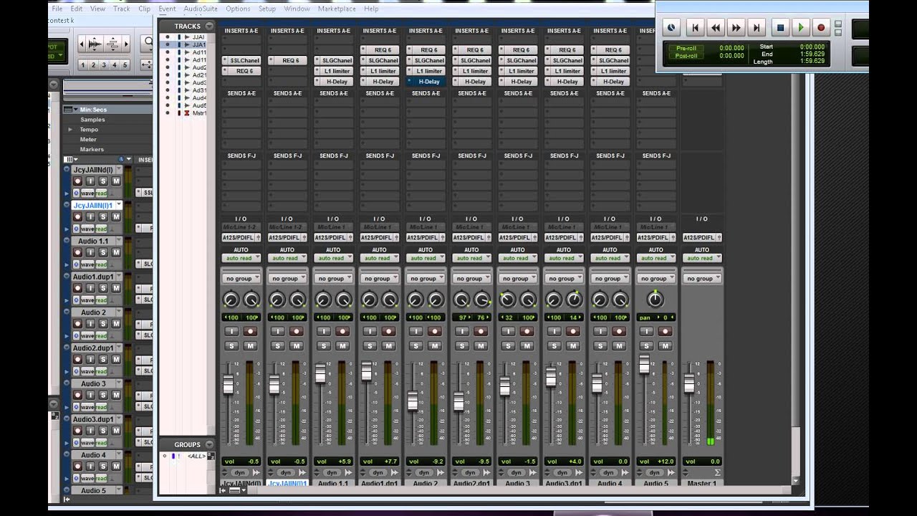Open the highlighted H-Delay insert on Audio 2

[x=426, y=82]
